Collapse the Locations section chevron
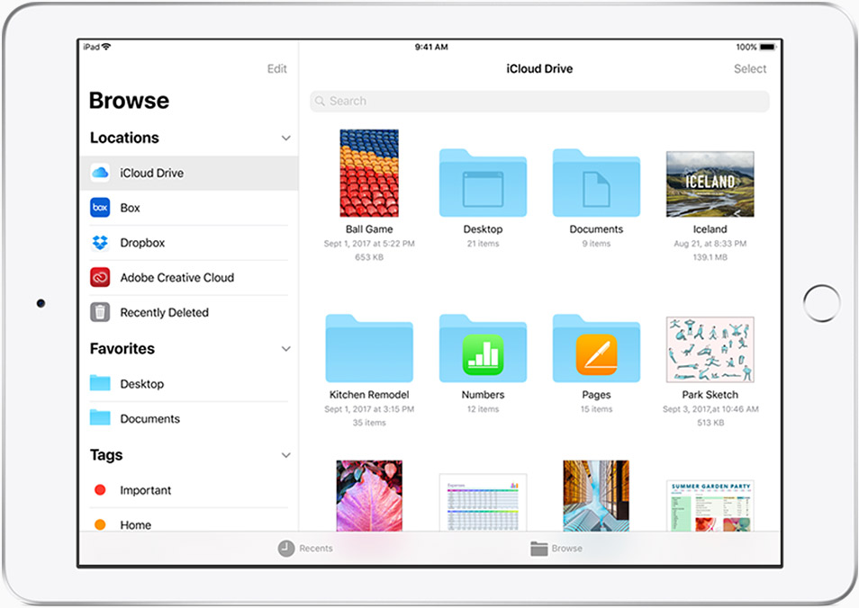This screenshot has width=859, height=608. pyautogui.click(x=286, y=138)
